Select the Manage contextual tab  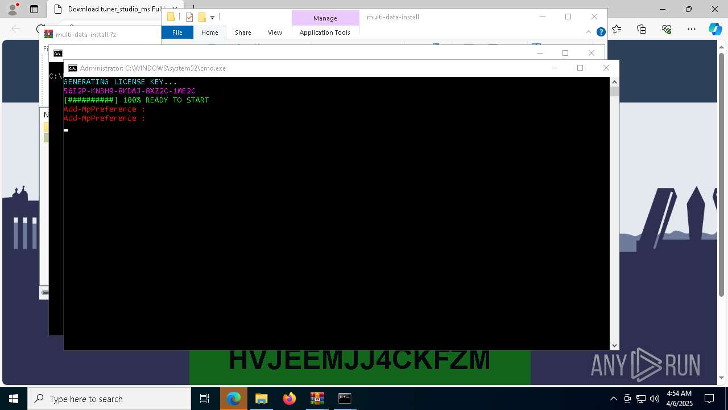point(325,18)
